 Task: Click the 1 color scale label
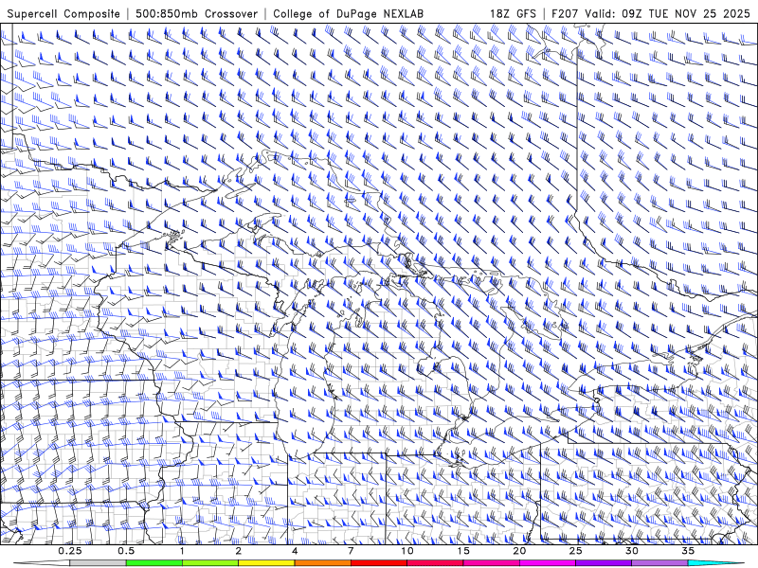[182, 551]
